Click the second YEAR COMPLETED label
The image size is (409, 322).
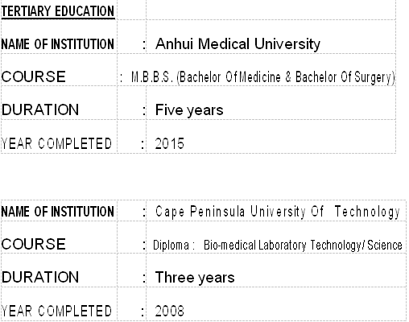pyautogui.click(x=56, y=311)
